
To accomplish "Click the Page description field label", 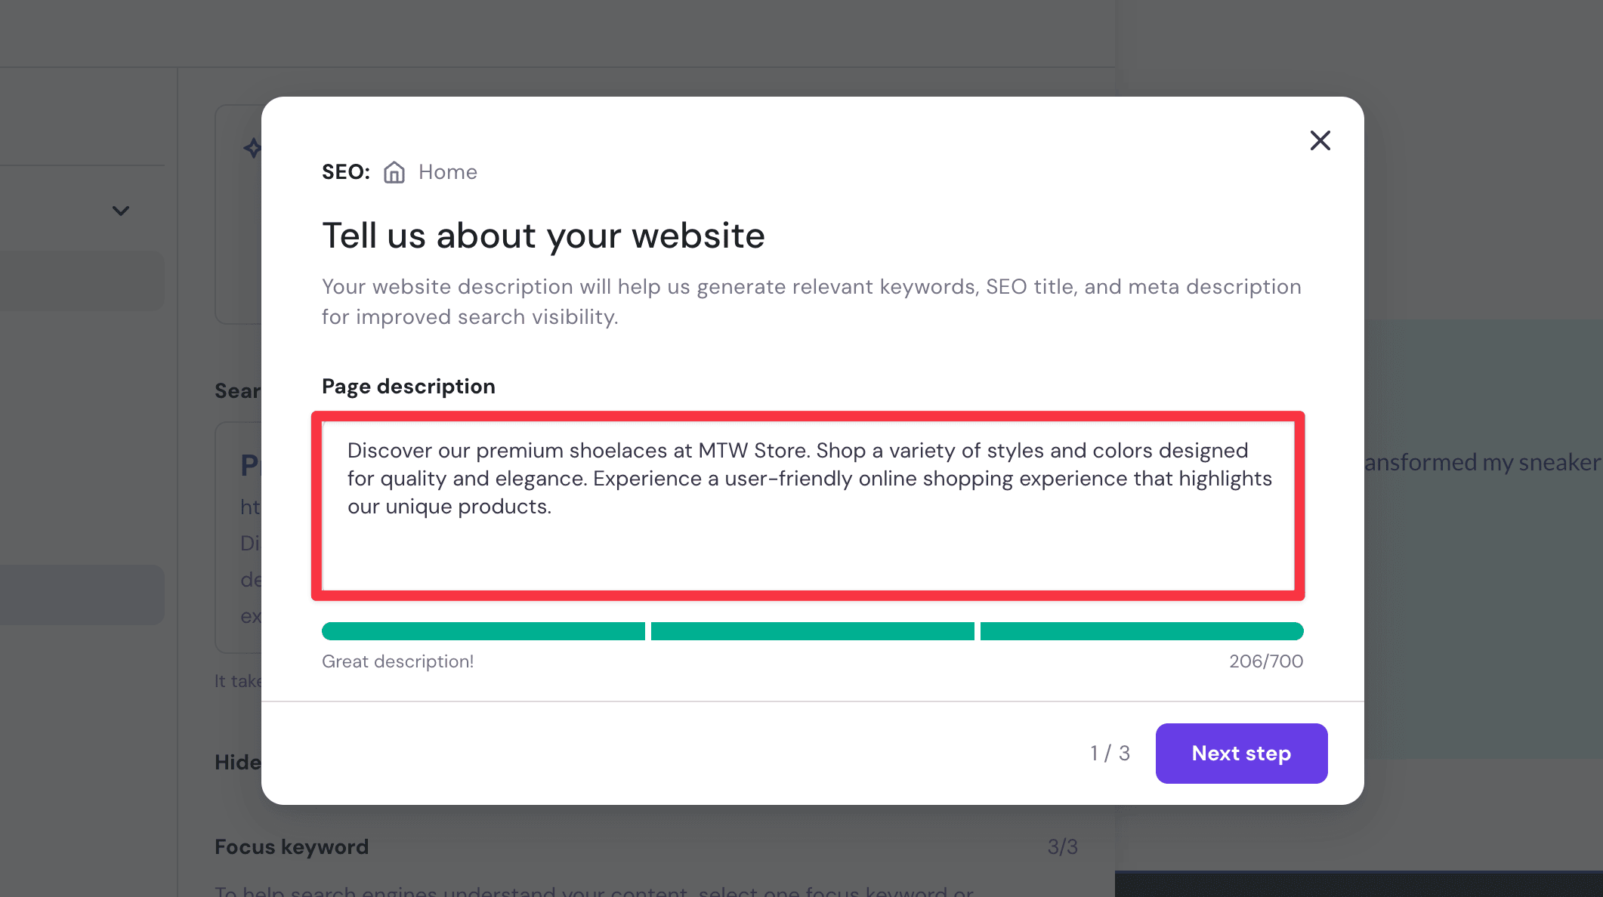I will click(x=408, y=386).
